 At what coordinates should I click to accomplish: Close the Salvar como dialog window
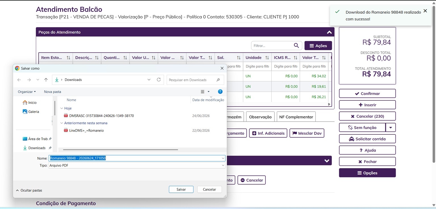tap(222, 68)
